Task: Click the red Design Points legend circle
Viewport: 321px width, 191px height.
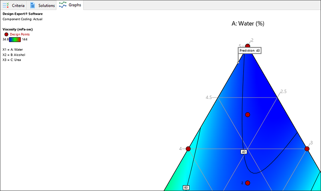Action: (6, 34)
